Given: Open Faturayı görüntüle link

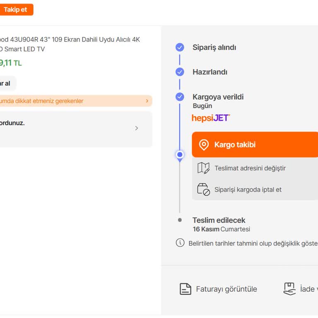Looking at the screenshot, I should pyautogui.click(x=226, y=289).
